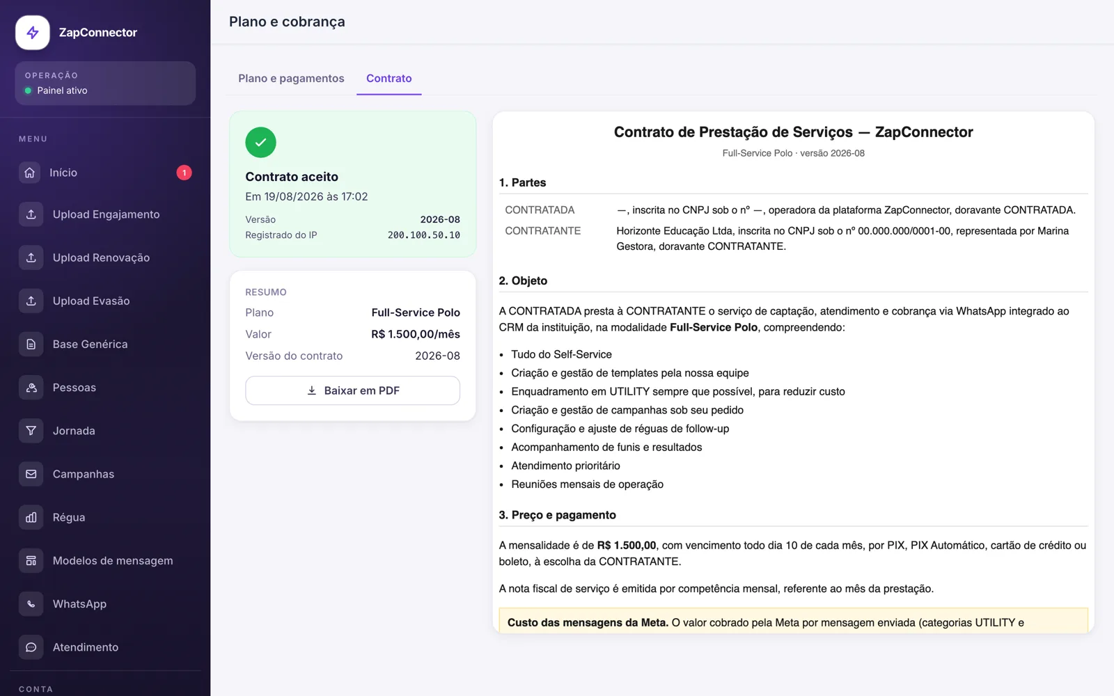Viewport: 1114px width, 696px height.
Task: Switch to the Plano e pagamentos tab
Action: (x=291, y=79)
